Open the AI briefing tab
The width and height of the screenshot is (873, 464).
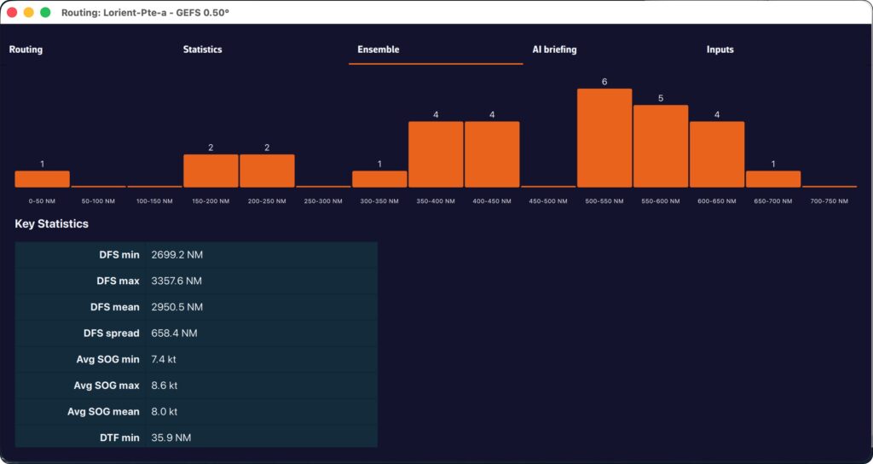click(554, 49)
